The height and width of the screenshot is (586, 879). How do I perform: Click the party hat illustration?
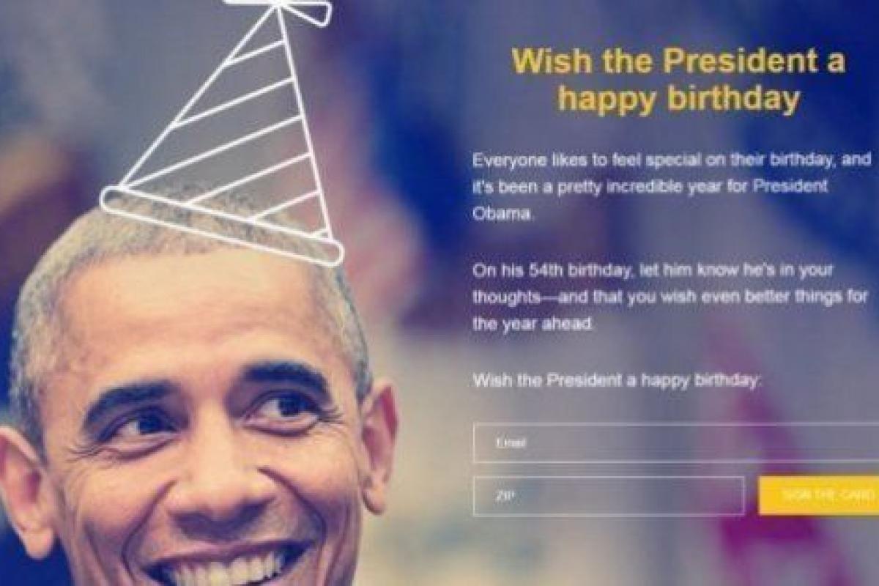click(x=222, y=132)
